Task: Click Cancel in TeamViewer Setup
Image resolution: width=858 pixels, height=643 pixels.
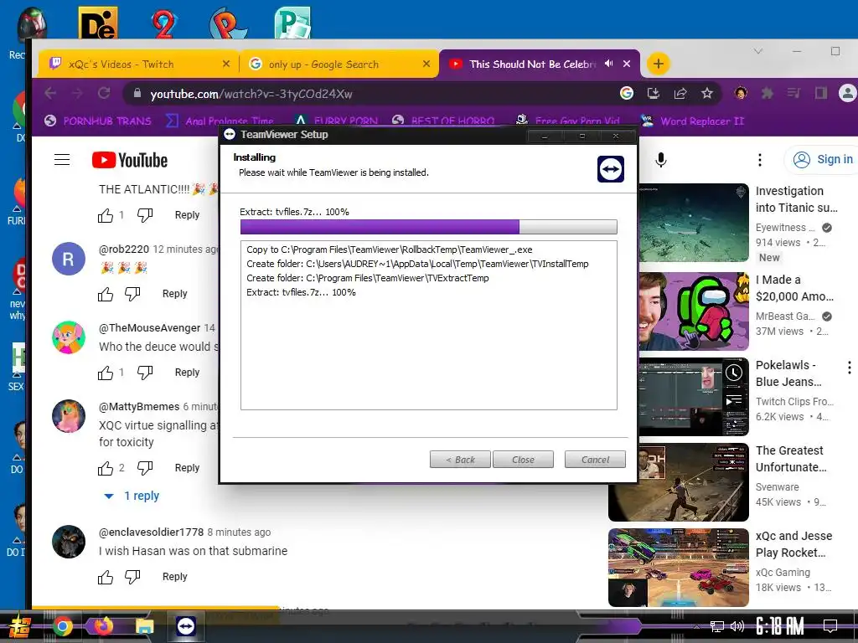Action: click(595, 460)
